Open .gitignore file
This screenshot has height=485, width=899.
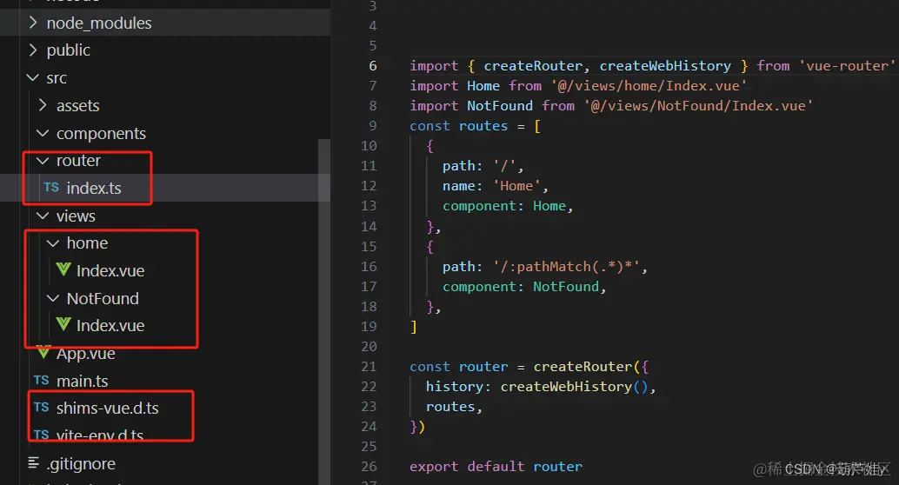81,463
